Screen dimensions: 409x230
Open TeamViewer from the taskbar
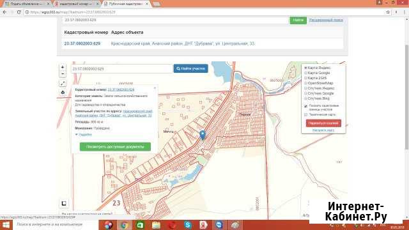pyautogui.click(x=219, y=225)
